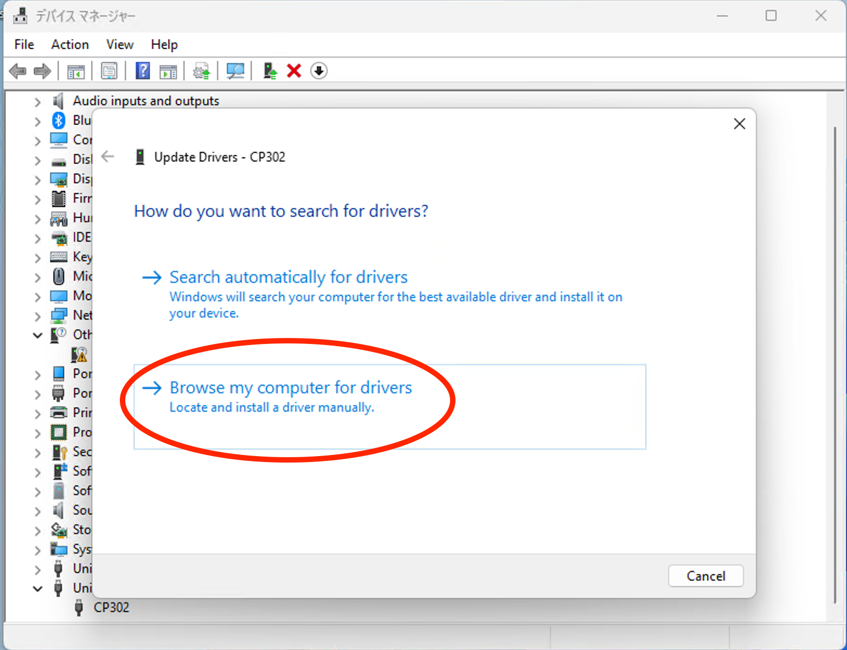
Task: Click the red X Uninstall device icon
Action: (x=294, y=71)
